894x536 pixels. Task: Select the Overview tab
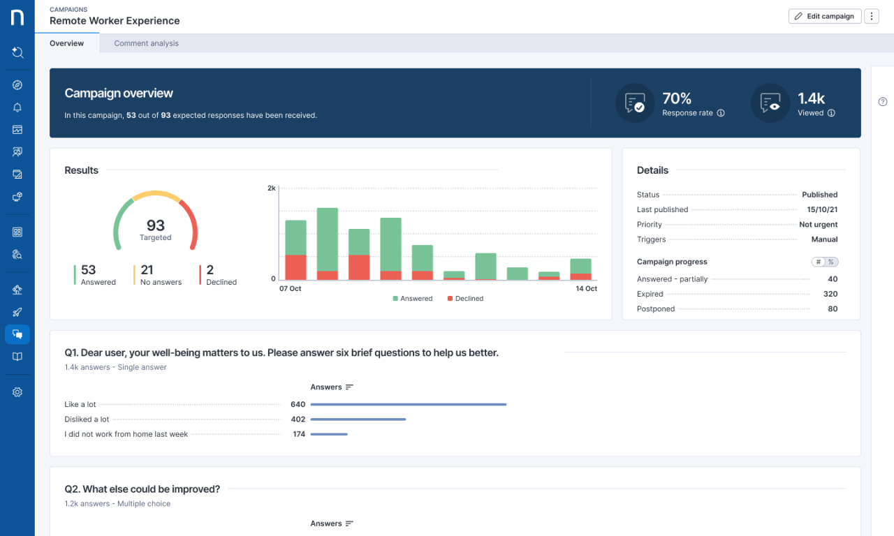click(x=66, y=43)
